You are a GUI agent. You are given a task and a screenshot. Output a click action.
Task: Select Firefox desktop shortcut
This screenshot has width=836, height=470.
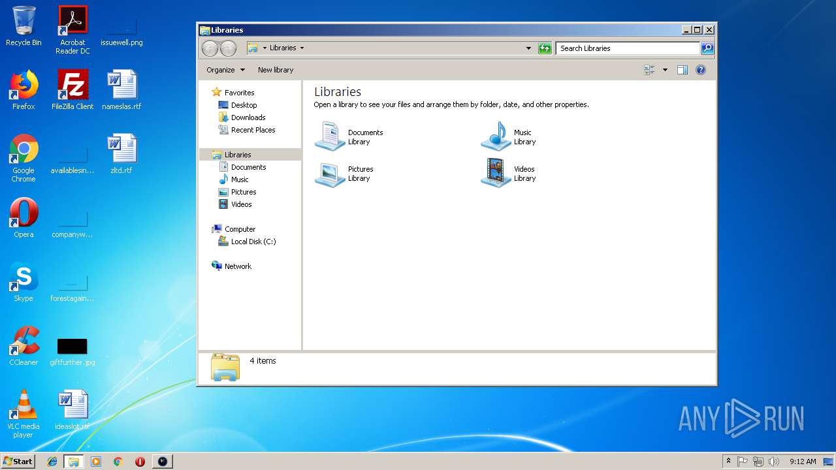tap(24, 90)
